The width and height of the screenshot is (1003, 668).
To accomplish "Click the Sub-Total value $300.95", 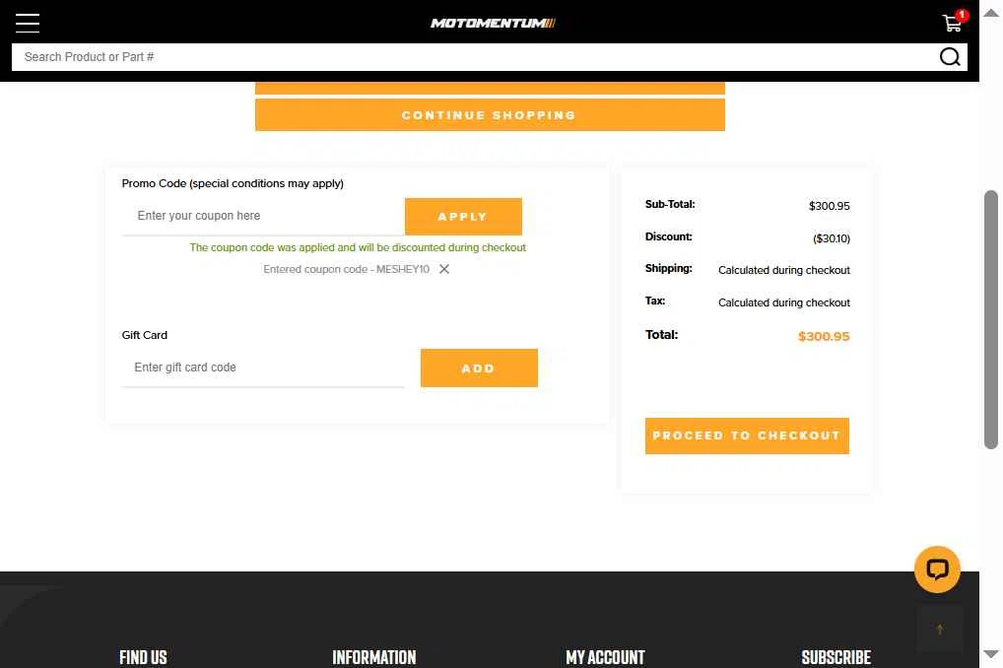I will coord(829,206).
